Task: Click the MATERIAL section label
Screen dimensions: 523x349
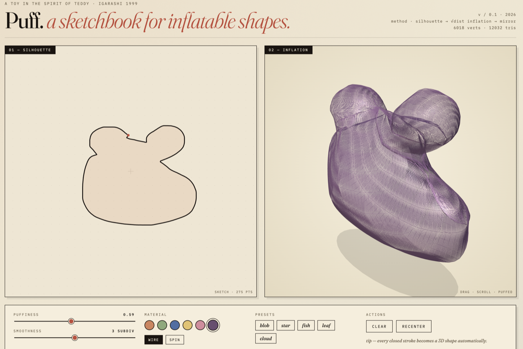Action: point(156,315)
